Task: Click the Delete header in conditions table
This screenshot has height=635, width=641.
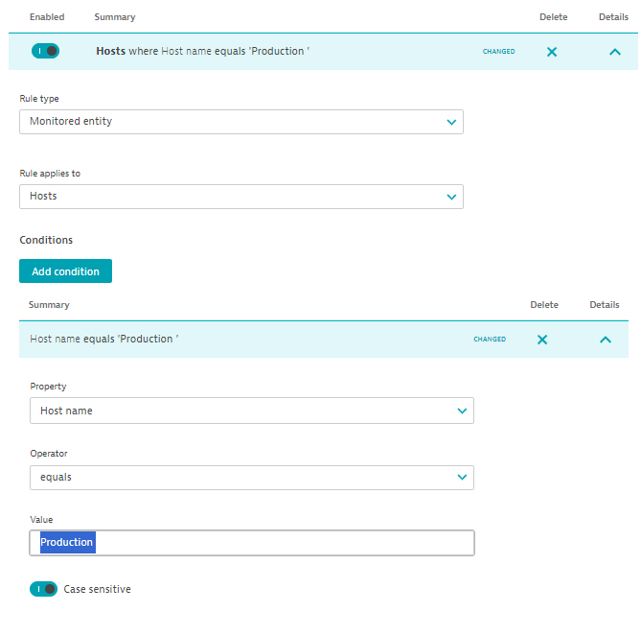Action: [x=544, y=305]
